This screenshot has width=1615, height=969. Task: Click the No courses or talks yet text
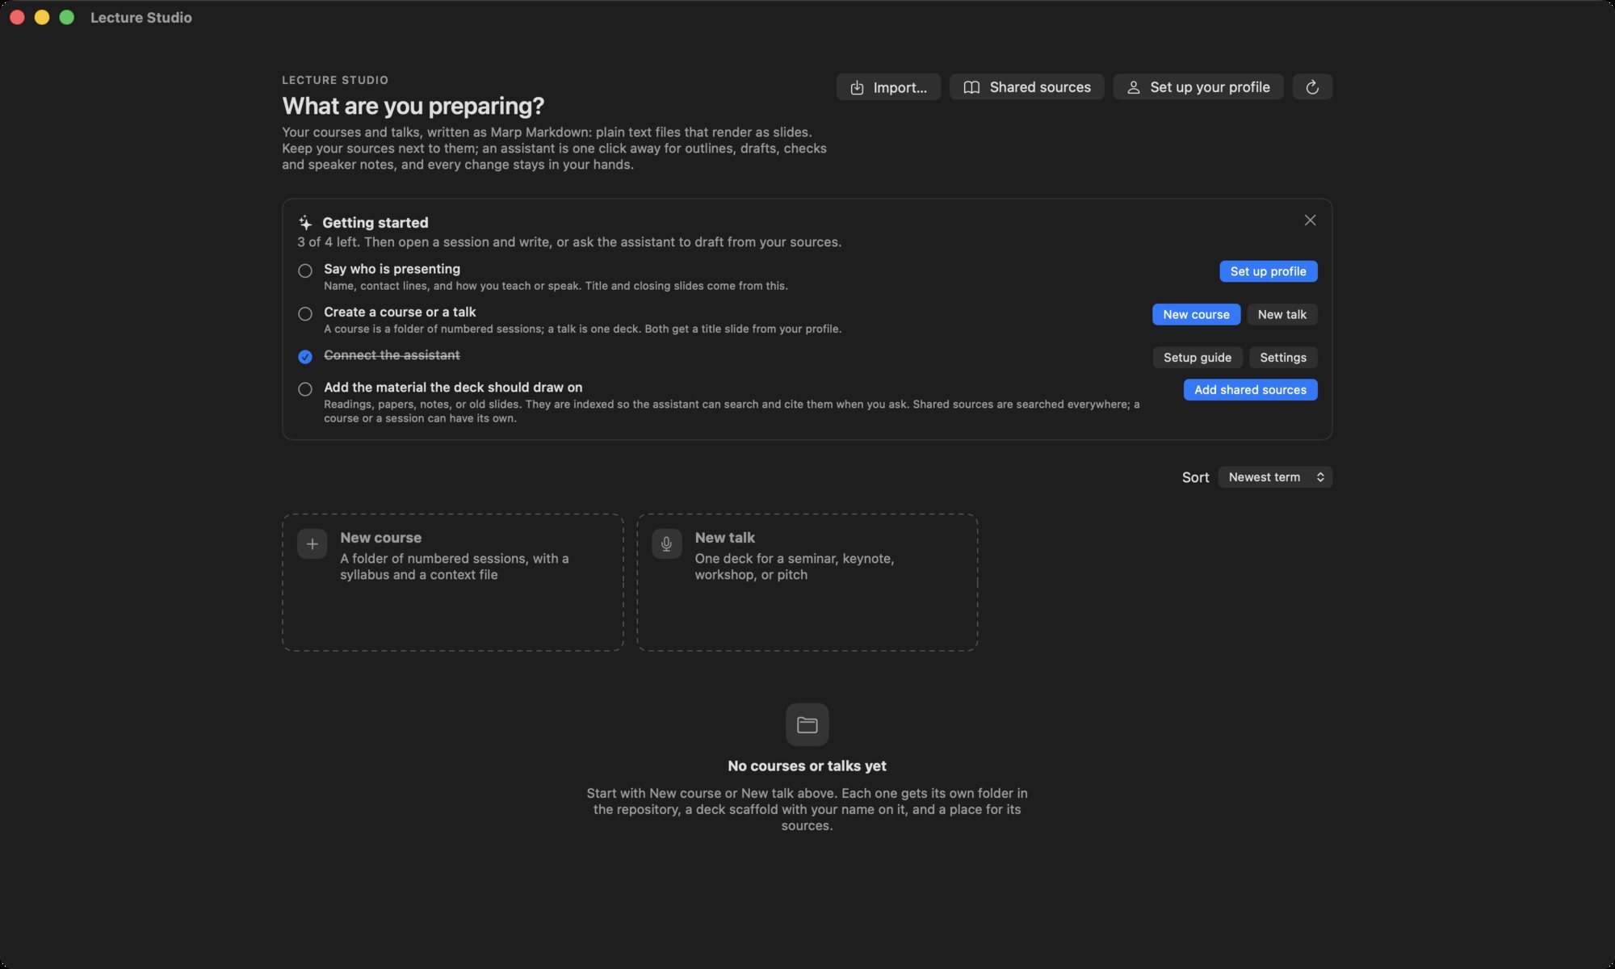point(807,766)
